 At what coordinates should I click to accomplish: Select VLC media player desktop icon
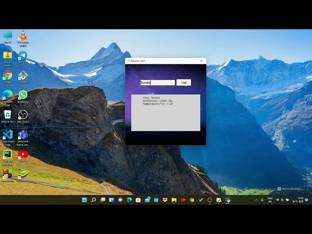(23, 39)
